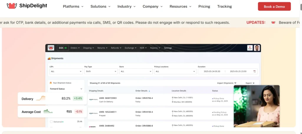Click the +3.4% delivery change badge
302x134 pixels.
(x=78, y=99)
